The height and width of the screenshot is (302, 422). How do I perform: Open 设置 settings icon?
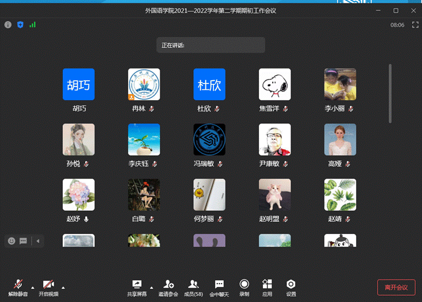click(x=291, y=284)
